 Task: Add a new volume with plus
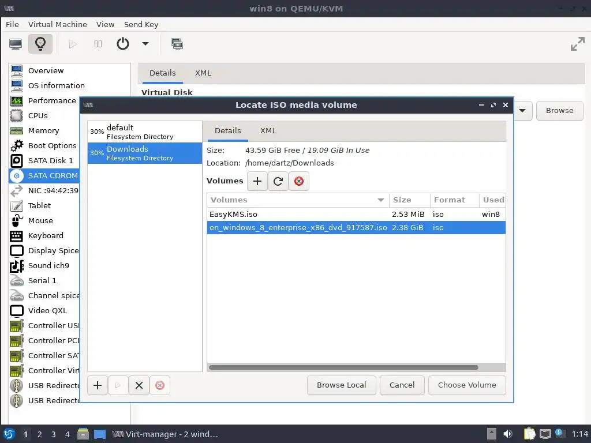[257, 181]
